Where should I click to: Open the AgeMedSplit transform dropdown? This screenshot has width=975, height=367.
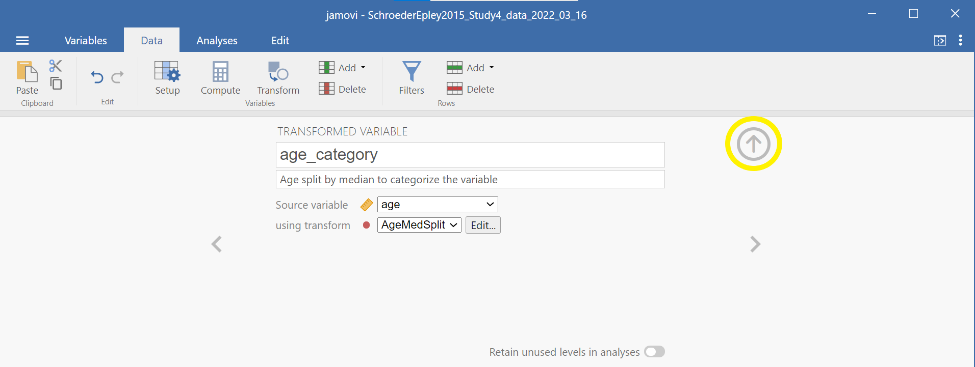coord(419,225)
